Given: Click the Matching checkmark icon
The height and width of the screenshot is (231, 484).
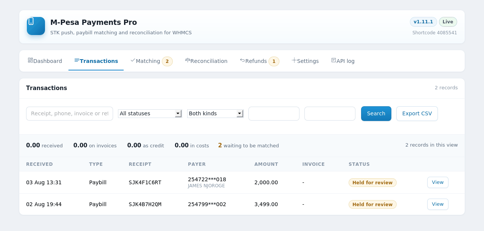Looking at the screenshot, I should pyautogui.click(x=133, y=60).
